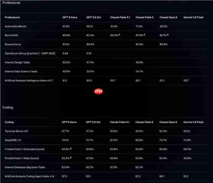The width and height of the screenshot is (213, 183).
Task: Select Intelligence Index Gemini 3.8 Flash value '58.7'
Action: pos(186,80)
